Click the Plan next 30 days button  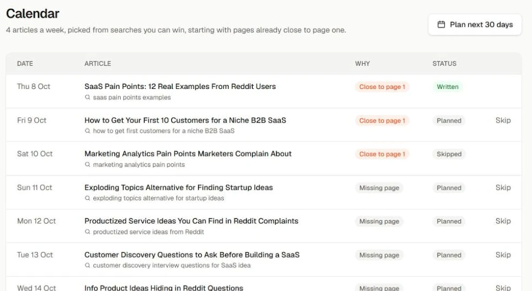(x=474, y=25)
